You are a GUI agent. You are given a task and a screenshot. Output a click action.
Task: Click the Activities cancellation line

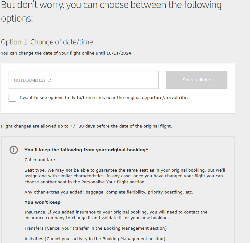pos(95,239)
